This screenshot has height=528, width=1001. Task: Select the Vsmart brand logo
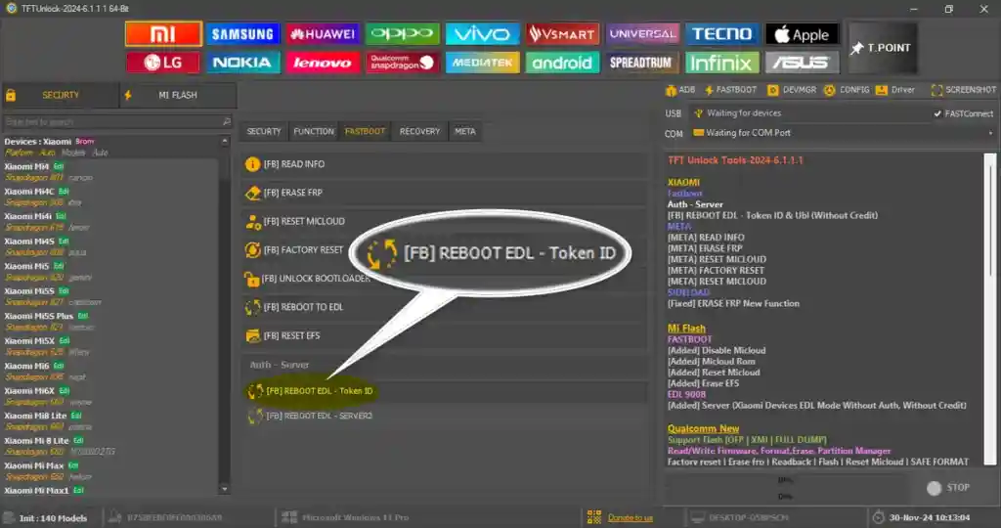click(562, 34)
